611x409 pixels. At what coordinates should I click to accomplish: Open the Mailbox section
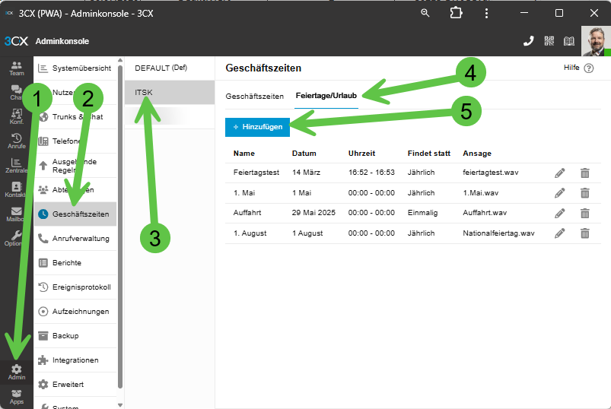click(17, 214)
